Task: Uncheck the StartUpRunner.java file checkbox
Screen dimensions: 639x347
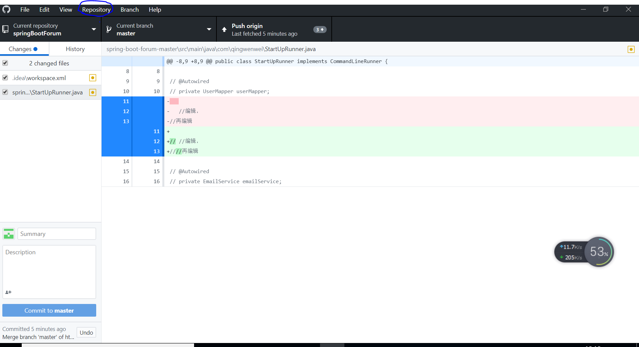Action: click(5, 92)
